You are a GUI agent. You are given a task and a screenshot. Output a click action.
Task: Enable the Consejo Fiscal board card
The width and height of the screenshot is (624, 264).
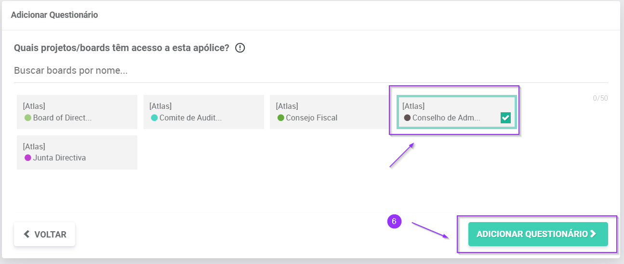(330, 112)
